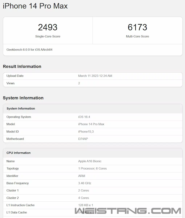Click the Cluster 2 label
185x218 pixels.
pos(13,198)
